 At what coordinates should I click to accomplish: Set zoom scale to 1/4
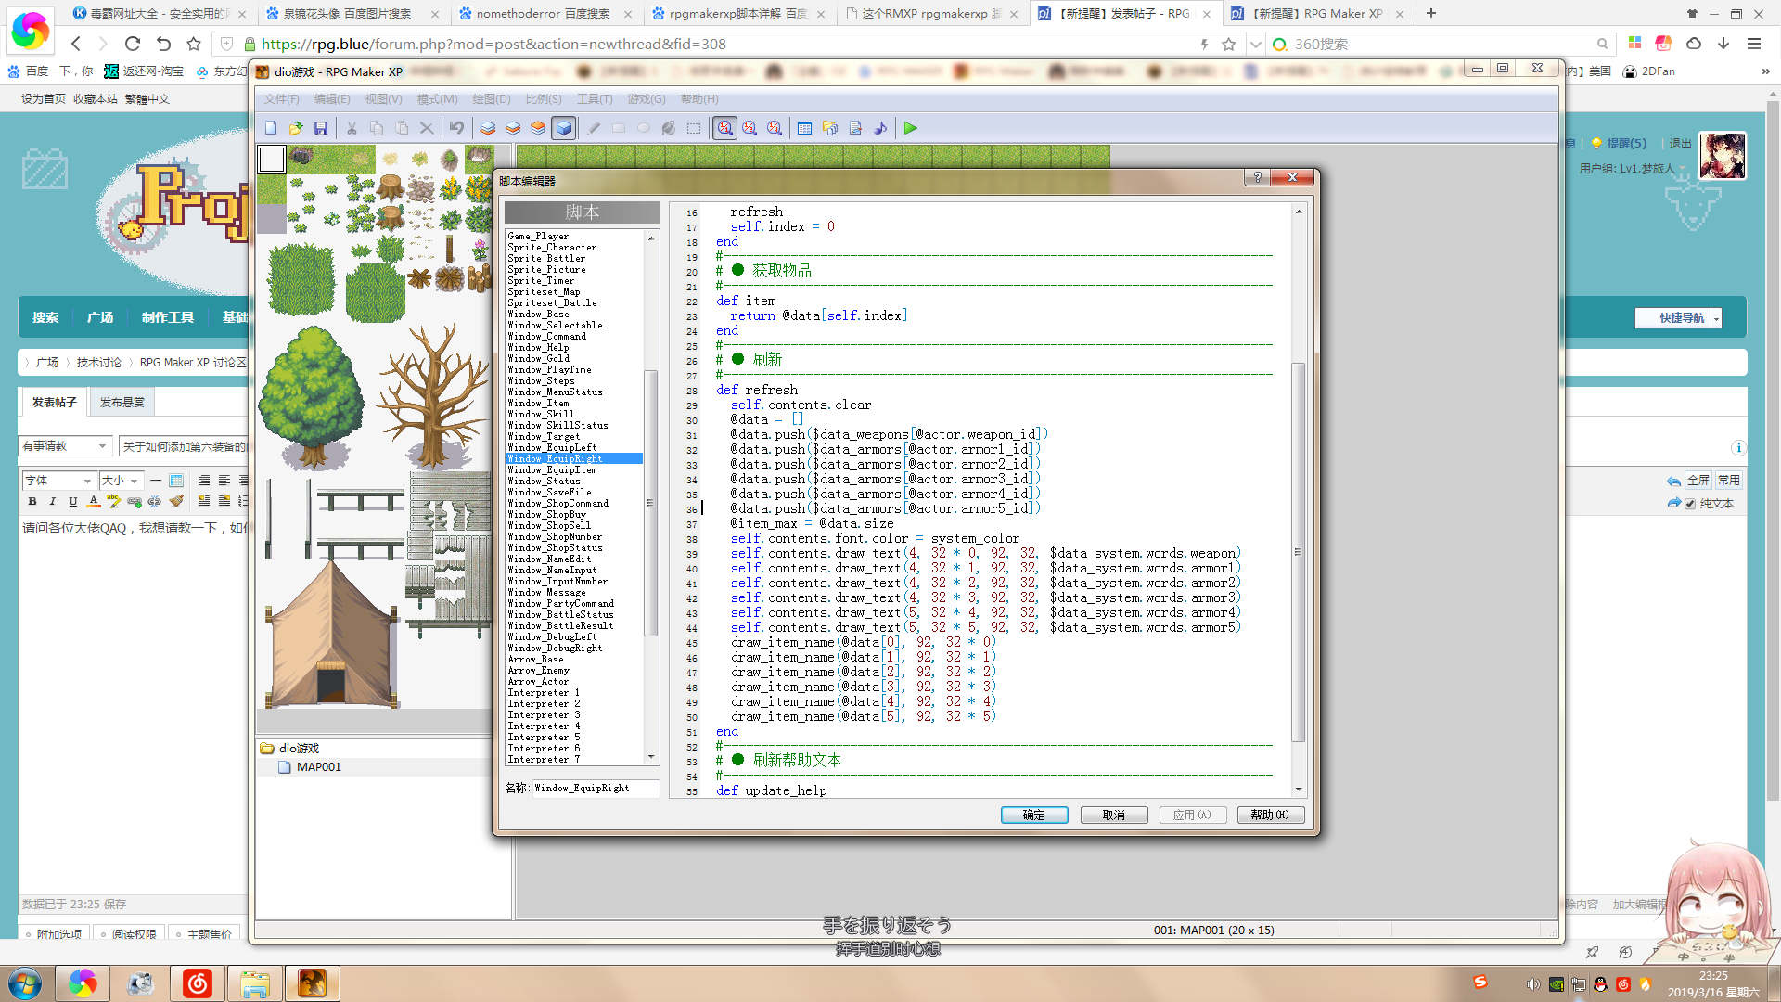pos(775,128)
